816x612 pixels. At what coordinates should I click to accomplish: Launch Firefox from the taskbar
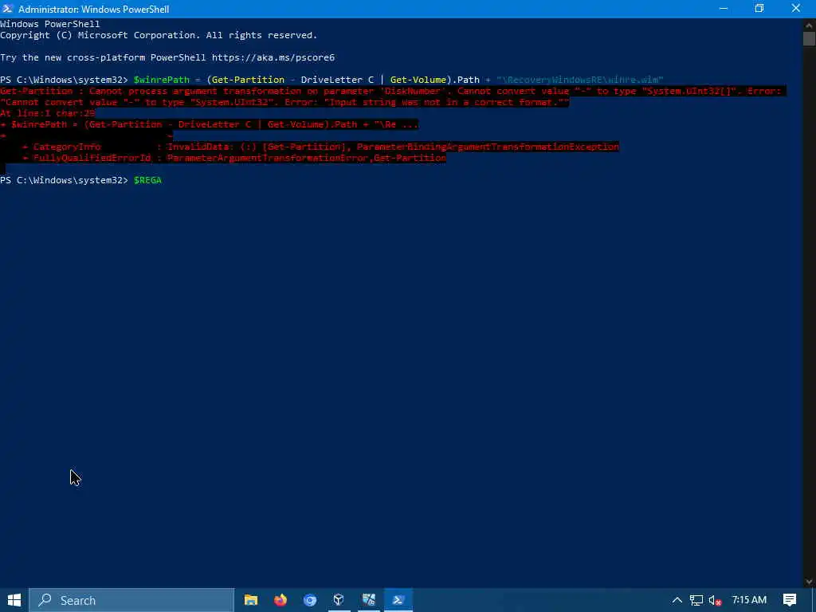280,600
